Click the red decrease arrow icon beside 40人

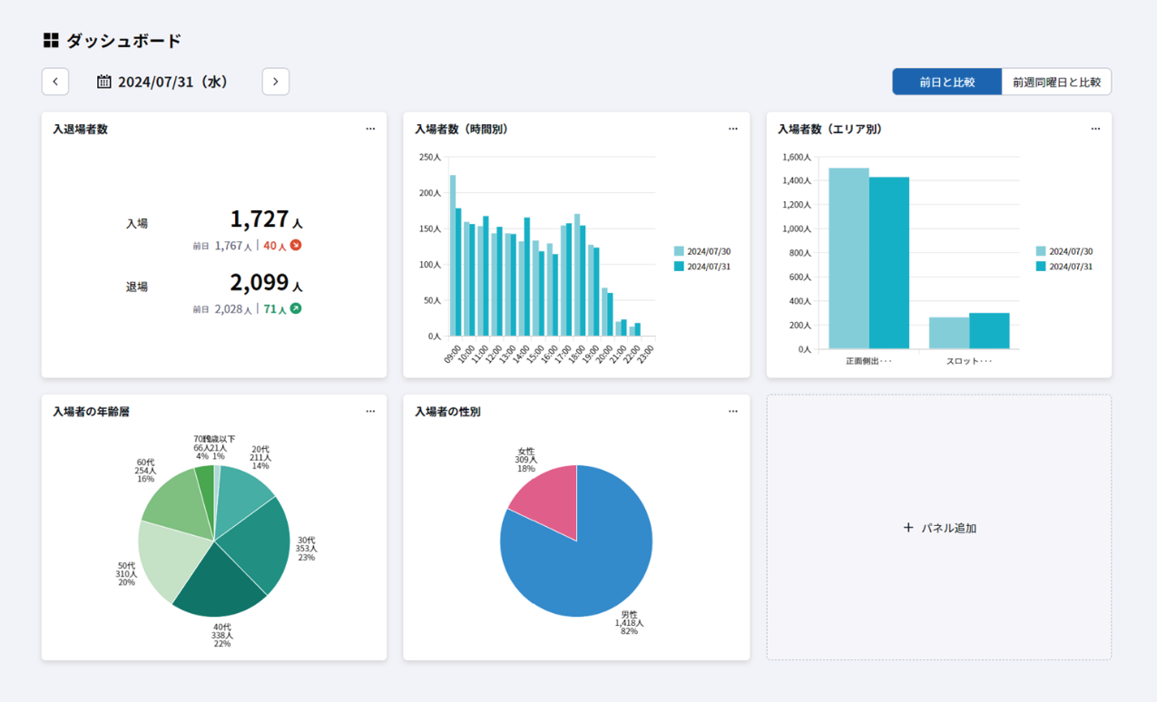click(x=296, y=245)
